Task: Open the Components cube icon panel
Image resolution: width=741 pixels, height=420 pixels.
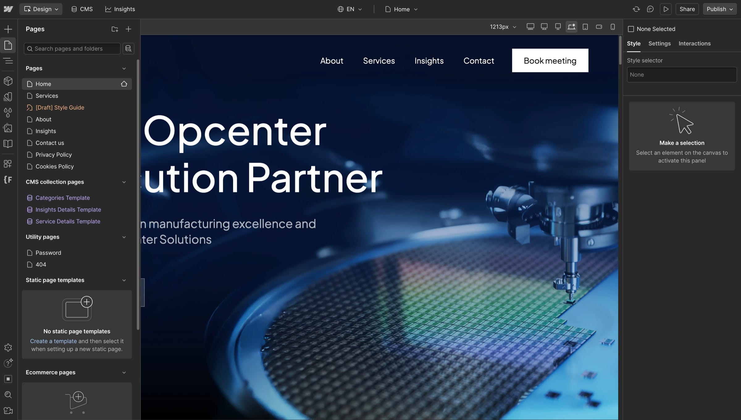Action: 8,81
